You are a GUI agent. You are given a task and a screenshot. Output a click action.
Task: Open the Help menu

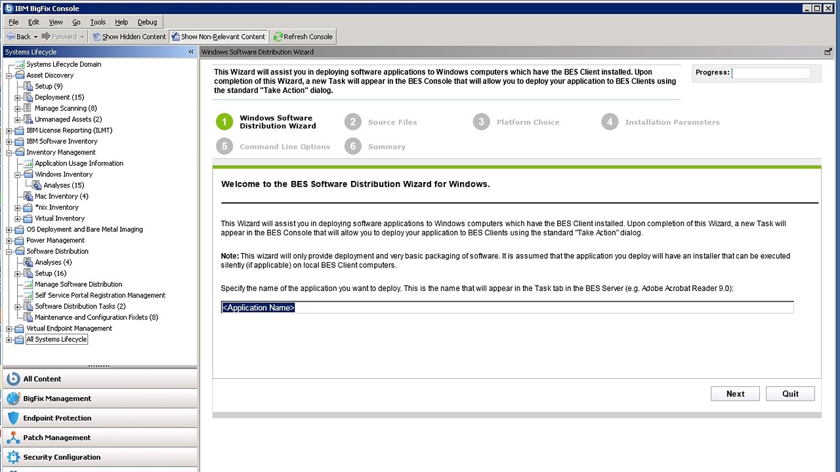(x=121, y=22)
